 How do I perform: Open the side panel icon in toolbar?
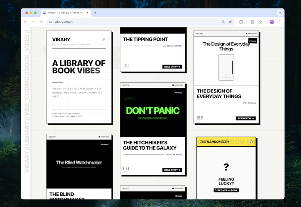click(x=253, y=22)
